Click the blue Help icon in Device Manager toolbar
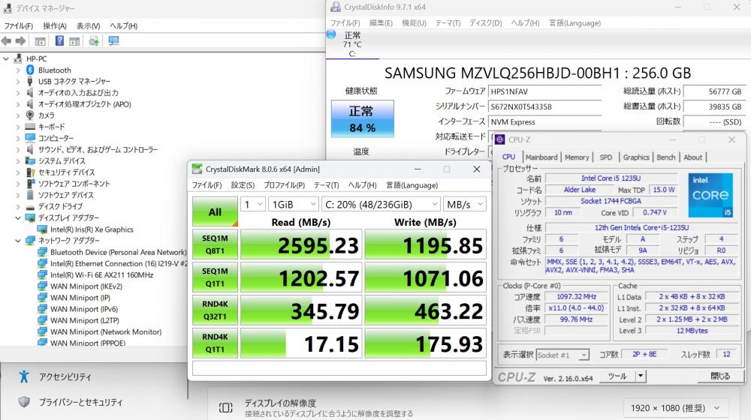The width and height of the screenshot is (751, 420). coord(59,41)
